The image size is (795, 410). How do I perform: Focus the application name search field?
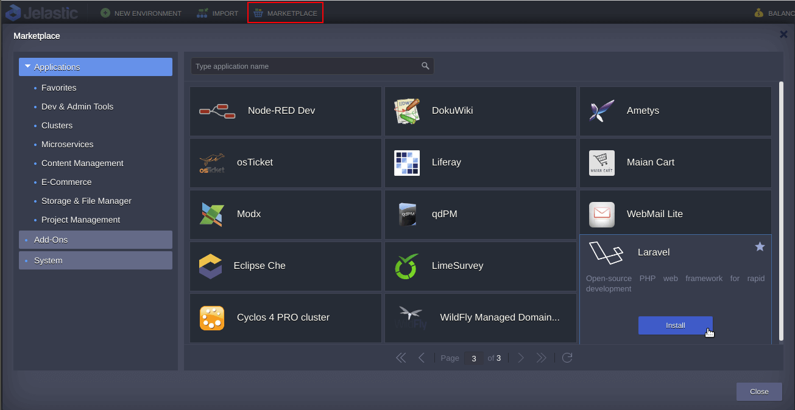(313, 66)
